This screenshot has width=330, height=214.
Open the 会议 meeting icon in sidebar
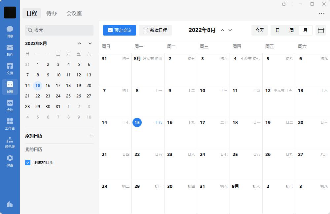click(x=10, y=105)
